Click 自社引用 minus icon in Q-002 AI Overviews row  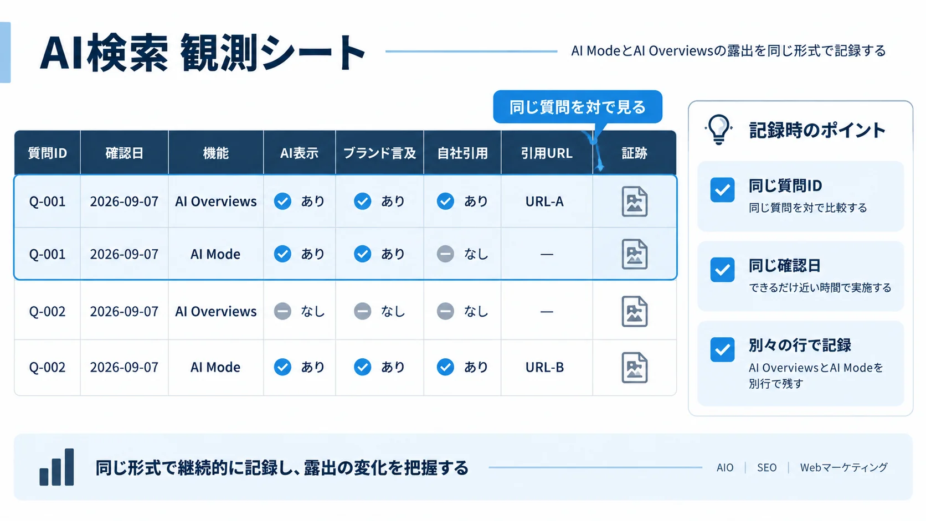pyautogui.click(x=445, y=311)
